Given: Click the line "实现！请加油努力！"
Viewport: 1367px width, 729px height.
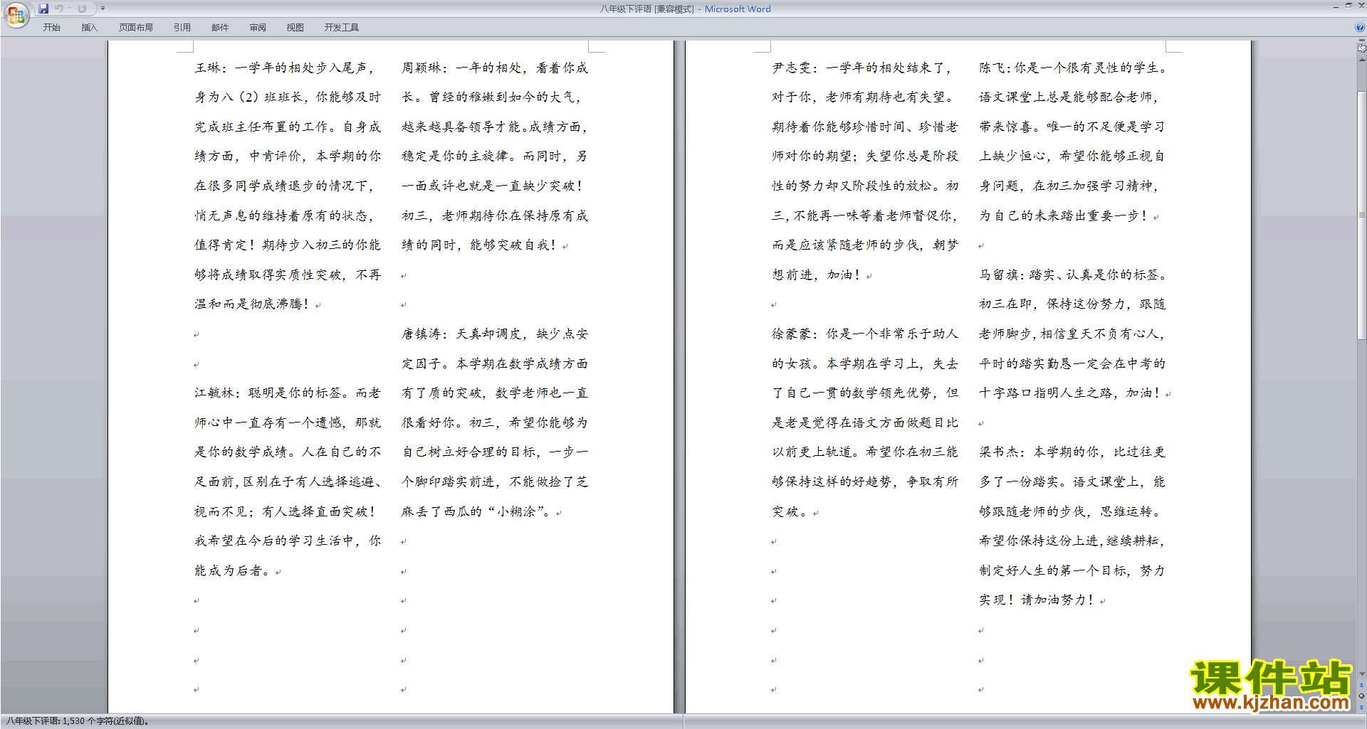Looking at the screenshot, I should click(1037, 600).
